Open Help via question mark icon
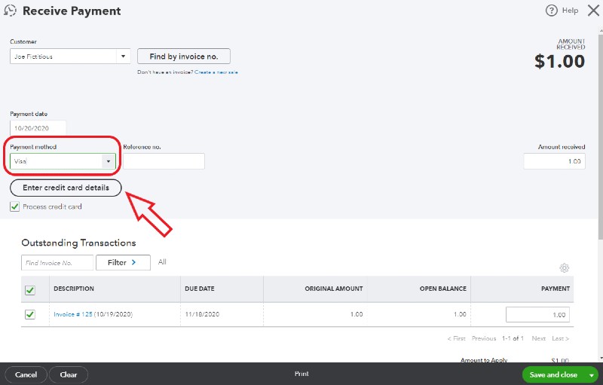This screenshot has width=603, height=385. (x=551, y=11)
